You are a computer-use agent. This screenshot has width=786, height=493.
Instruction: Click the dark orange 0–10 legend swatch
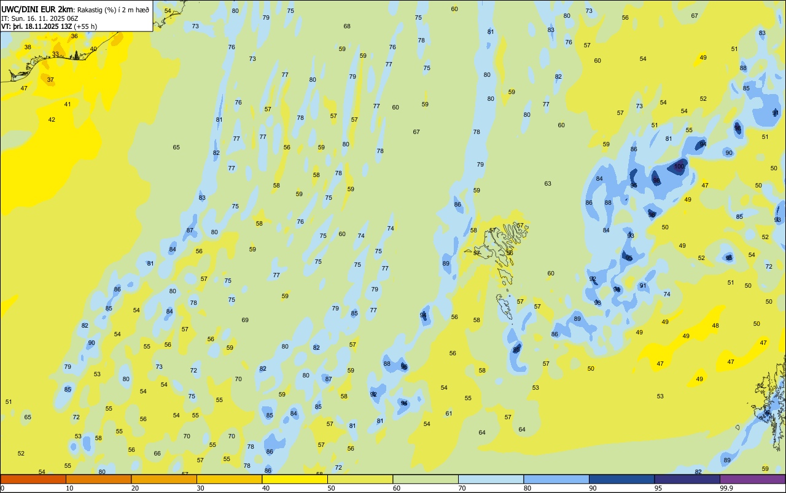tap(33, 479)
